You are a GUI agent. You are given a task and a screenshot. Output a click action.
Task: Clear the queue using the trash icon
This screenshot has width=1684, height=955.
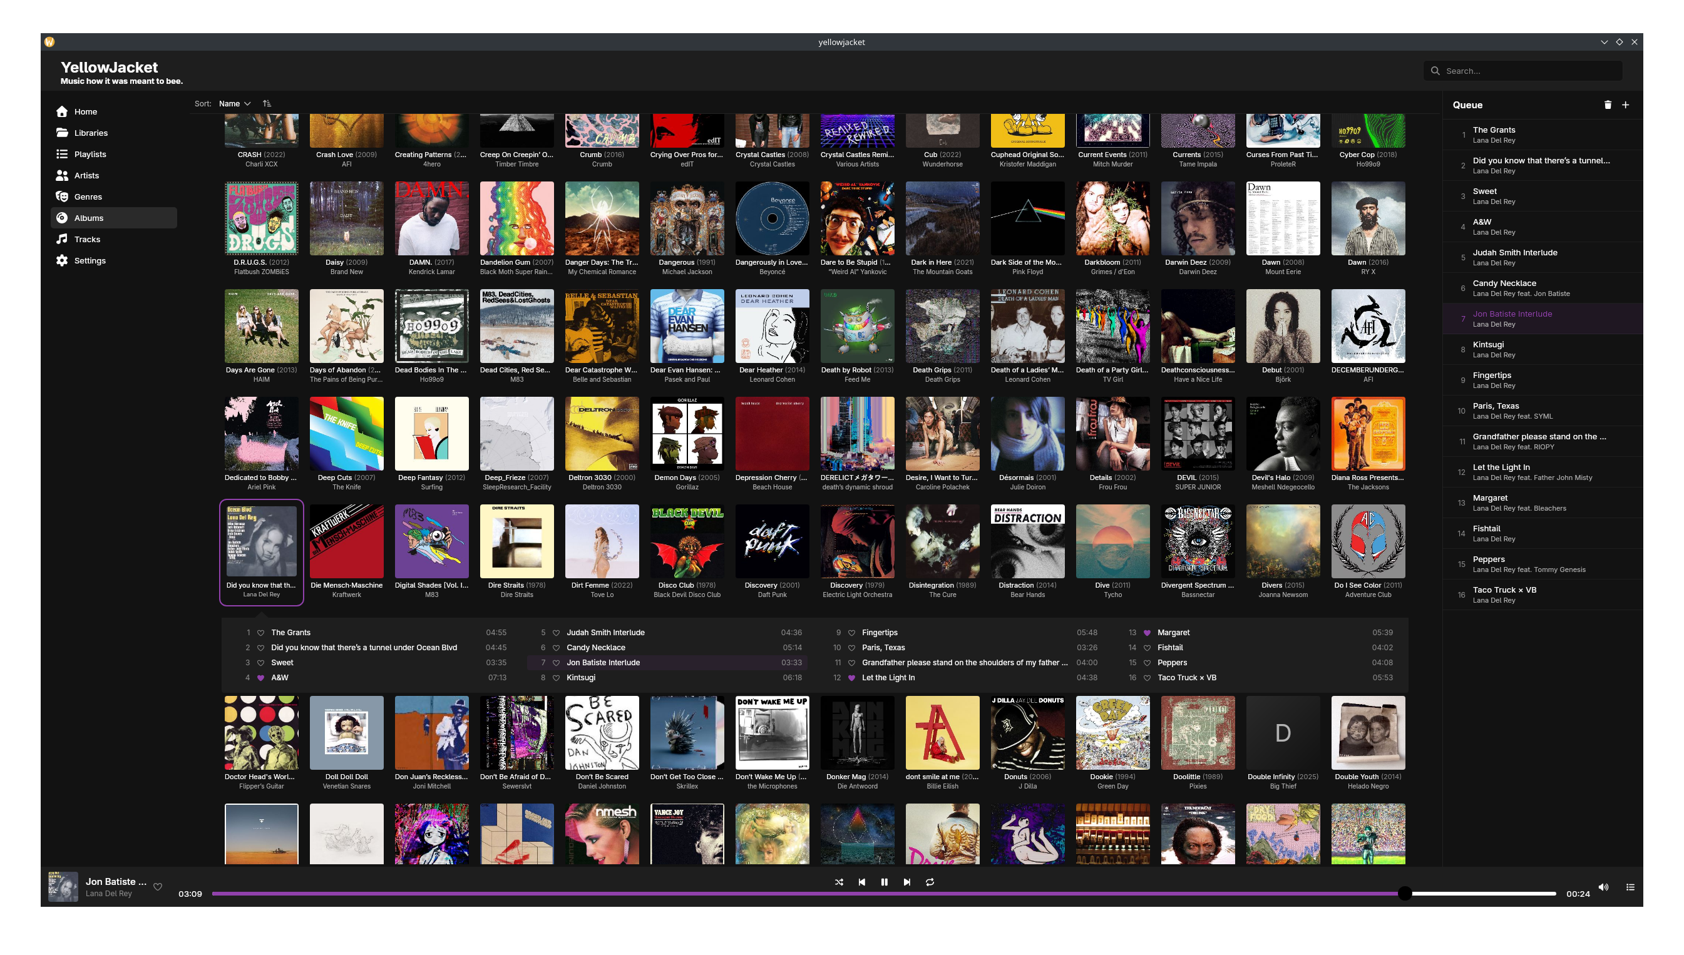coord(1607,105)
